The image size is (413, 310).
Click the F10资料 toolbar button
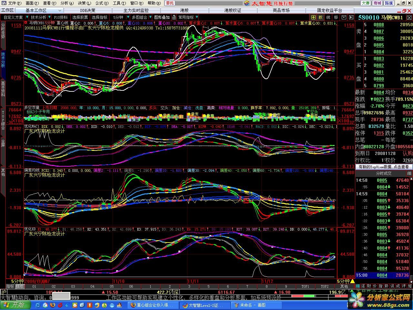(x=61, y=17)
